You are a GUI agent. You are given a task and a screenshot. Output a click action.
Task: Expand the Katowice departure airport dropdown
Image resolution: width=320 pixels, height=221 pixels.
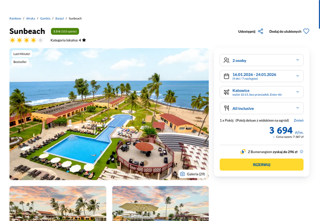(x=262, y=92)
